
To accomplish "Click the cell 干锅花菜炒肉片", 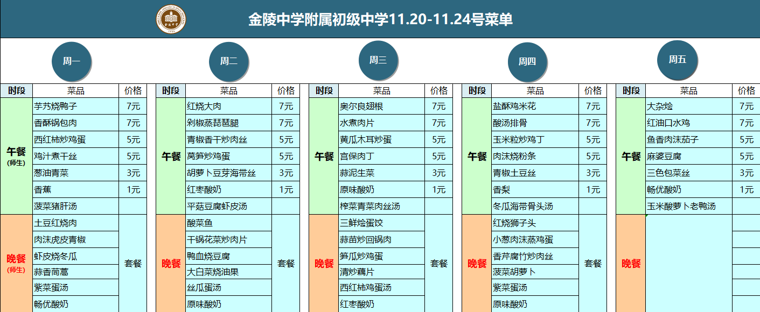I will pos(229,239).
